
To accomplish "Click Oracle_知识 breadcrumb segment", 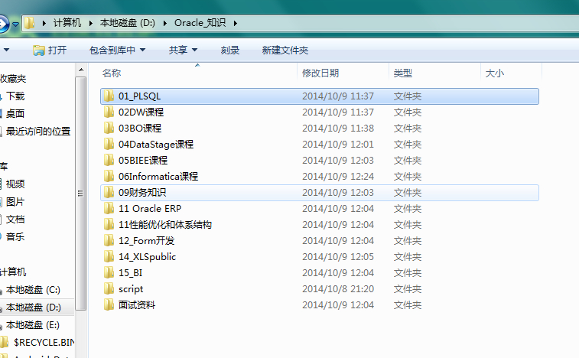I will point(200,23).
